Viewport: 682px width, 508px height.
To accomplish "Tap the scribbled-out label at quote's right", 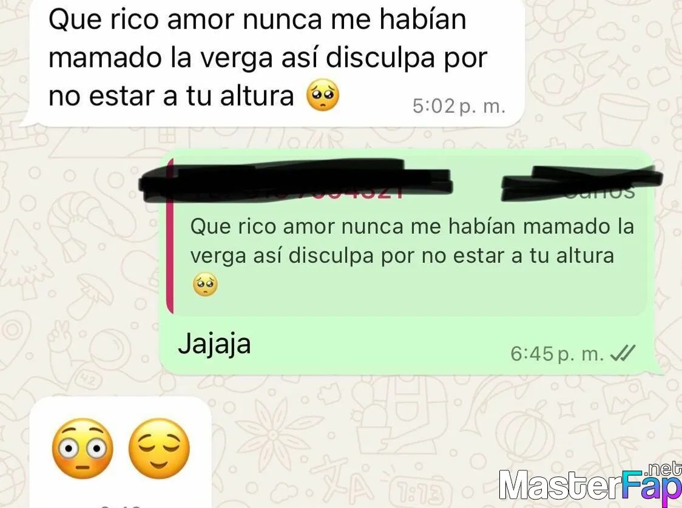I will point(582,183).
